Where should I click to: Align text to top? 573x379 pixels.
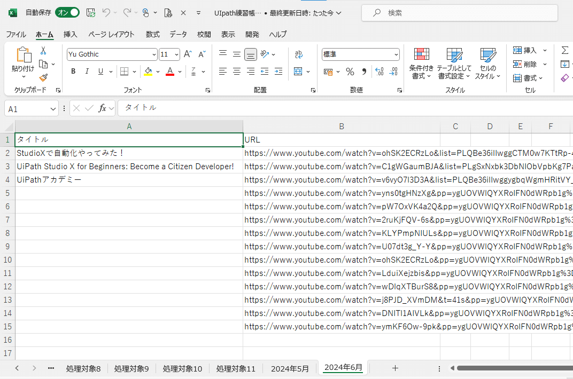[223, 54]
